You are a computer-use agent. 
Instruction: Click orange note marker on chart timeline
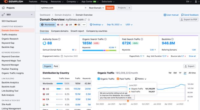(x=128, y=101)
